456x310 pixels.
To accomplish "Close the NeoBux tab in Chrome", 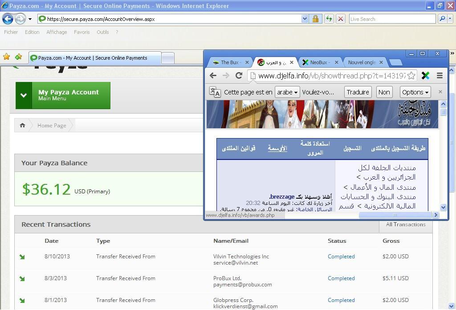I will (337, 62).
